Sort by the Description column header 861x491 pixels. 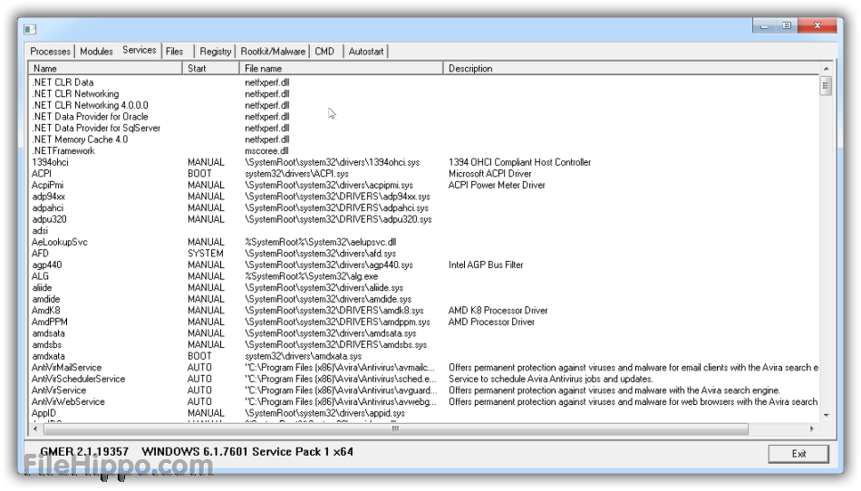(632, 68)
